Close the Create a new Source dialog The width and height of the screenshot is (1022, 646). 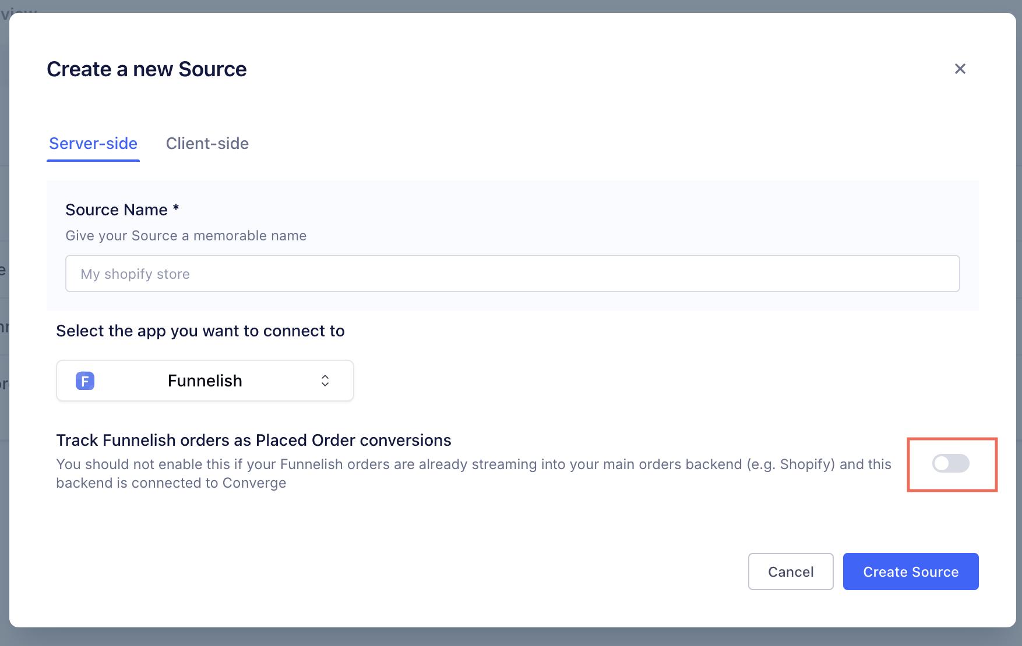pos(960,69)
